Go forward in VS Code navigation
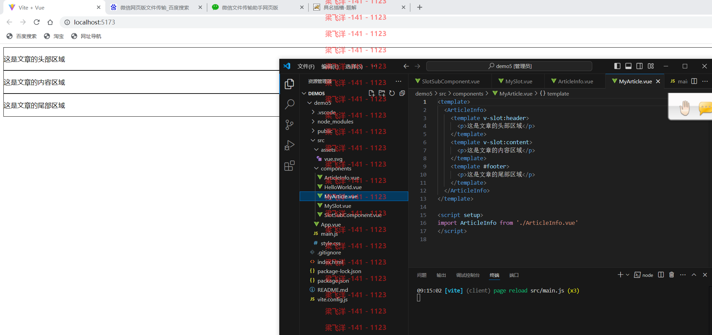The width and height of the screenshot is (712, 335). pos(417,66)
